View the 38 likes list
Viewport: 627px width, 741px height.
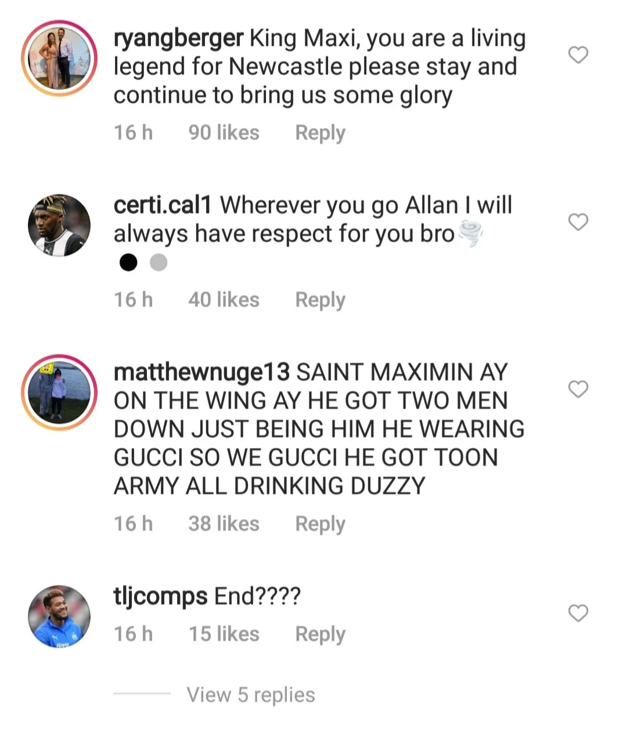(224, 524)
